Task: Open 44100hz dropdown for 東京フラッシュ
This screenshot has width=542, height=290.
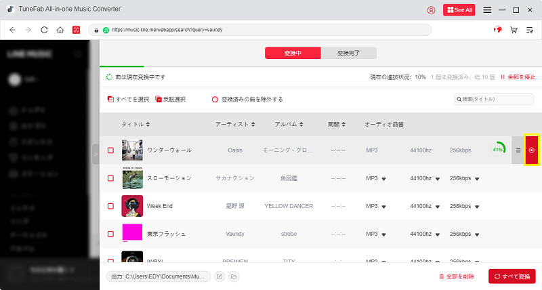Action: (x=425, y=234)
